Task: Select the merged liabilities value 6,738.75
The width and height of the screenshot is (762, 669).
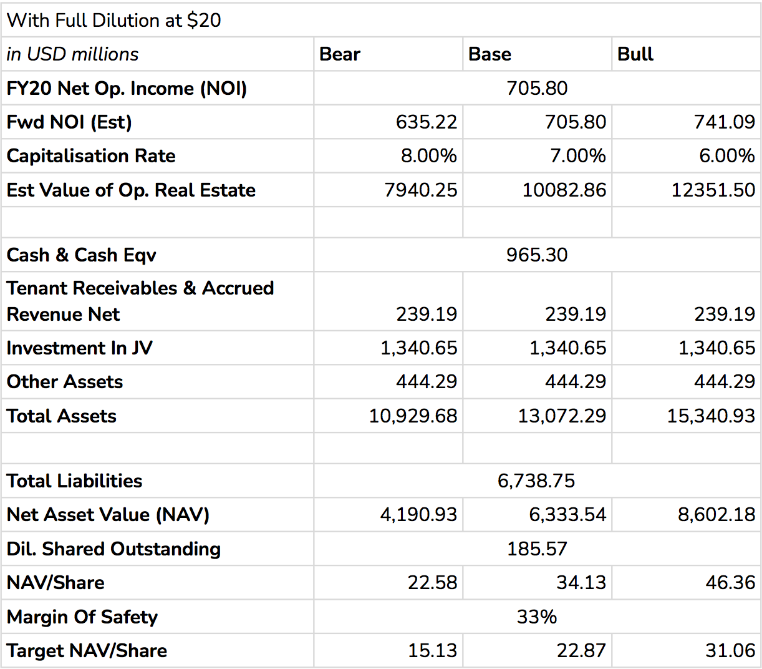Action: (537, 481)
